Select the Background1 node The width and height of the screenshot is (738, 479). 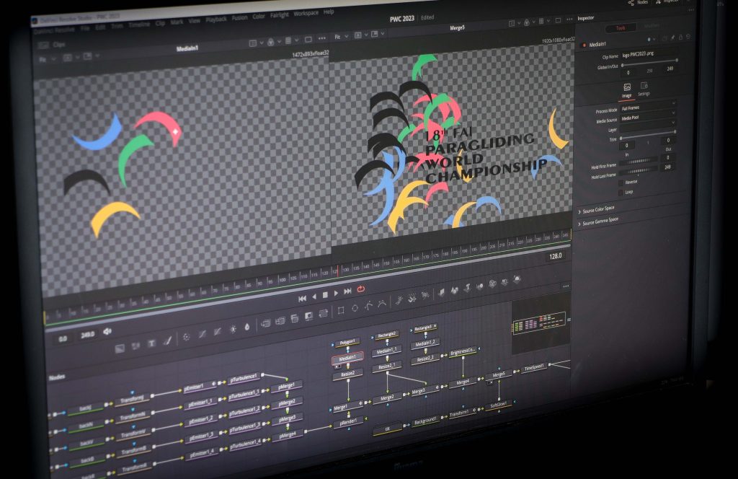click(425, 421)
